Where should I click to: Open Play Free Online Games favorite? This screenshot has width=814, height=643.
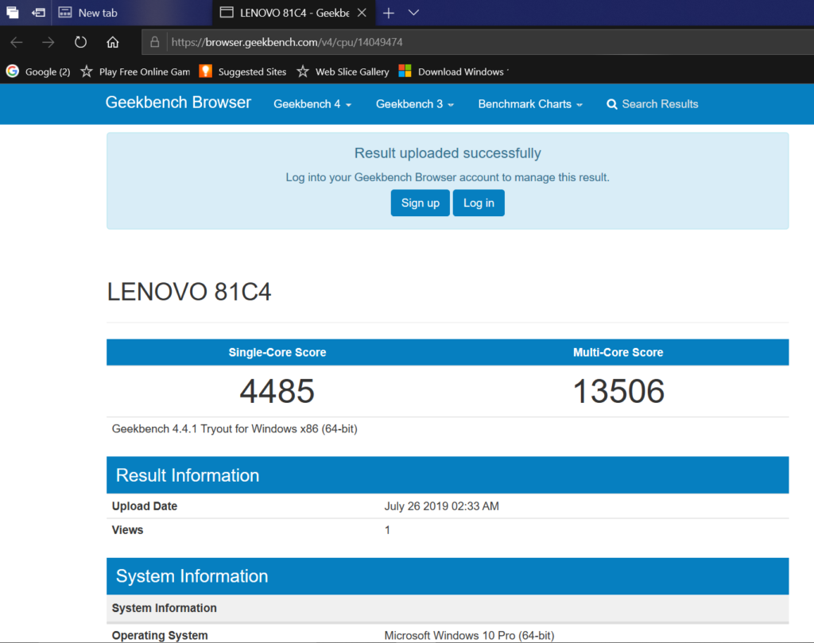point(135,72)
